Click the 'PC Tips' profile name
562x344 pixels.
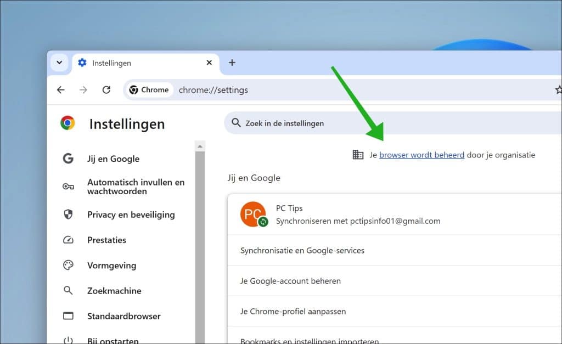pos(289,208)
